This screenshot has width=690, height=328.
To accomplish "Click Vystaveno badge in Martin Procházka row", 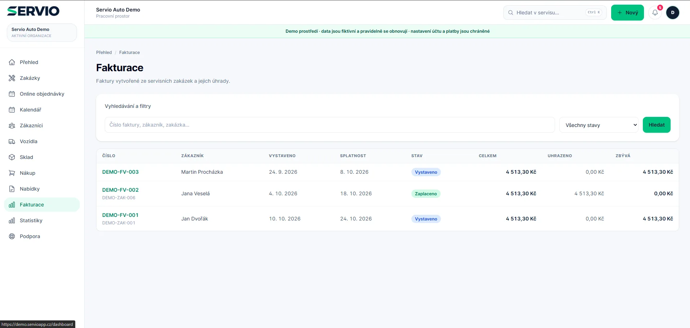I will (426, 172).
